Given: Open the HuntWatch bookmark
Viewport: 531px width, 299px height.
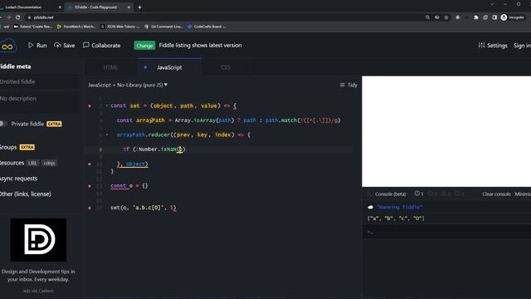Looking at the screenshot, I should (x=76, y=27).
